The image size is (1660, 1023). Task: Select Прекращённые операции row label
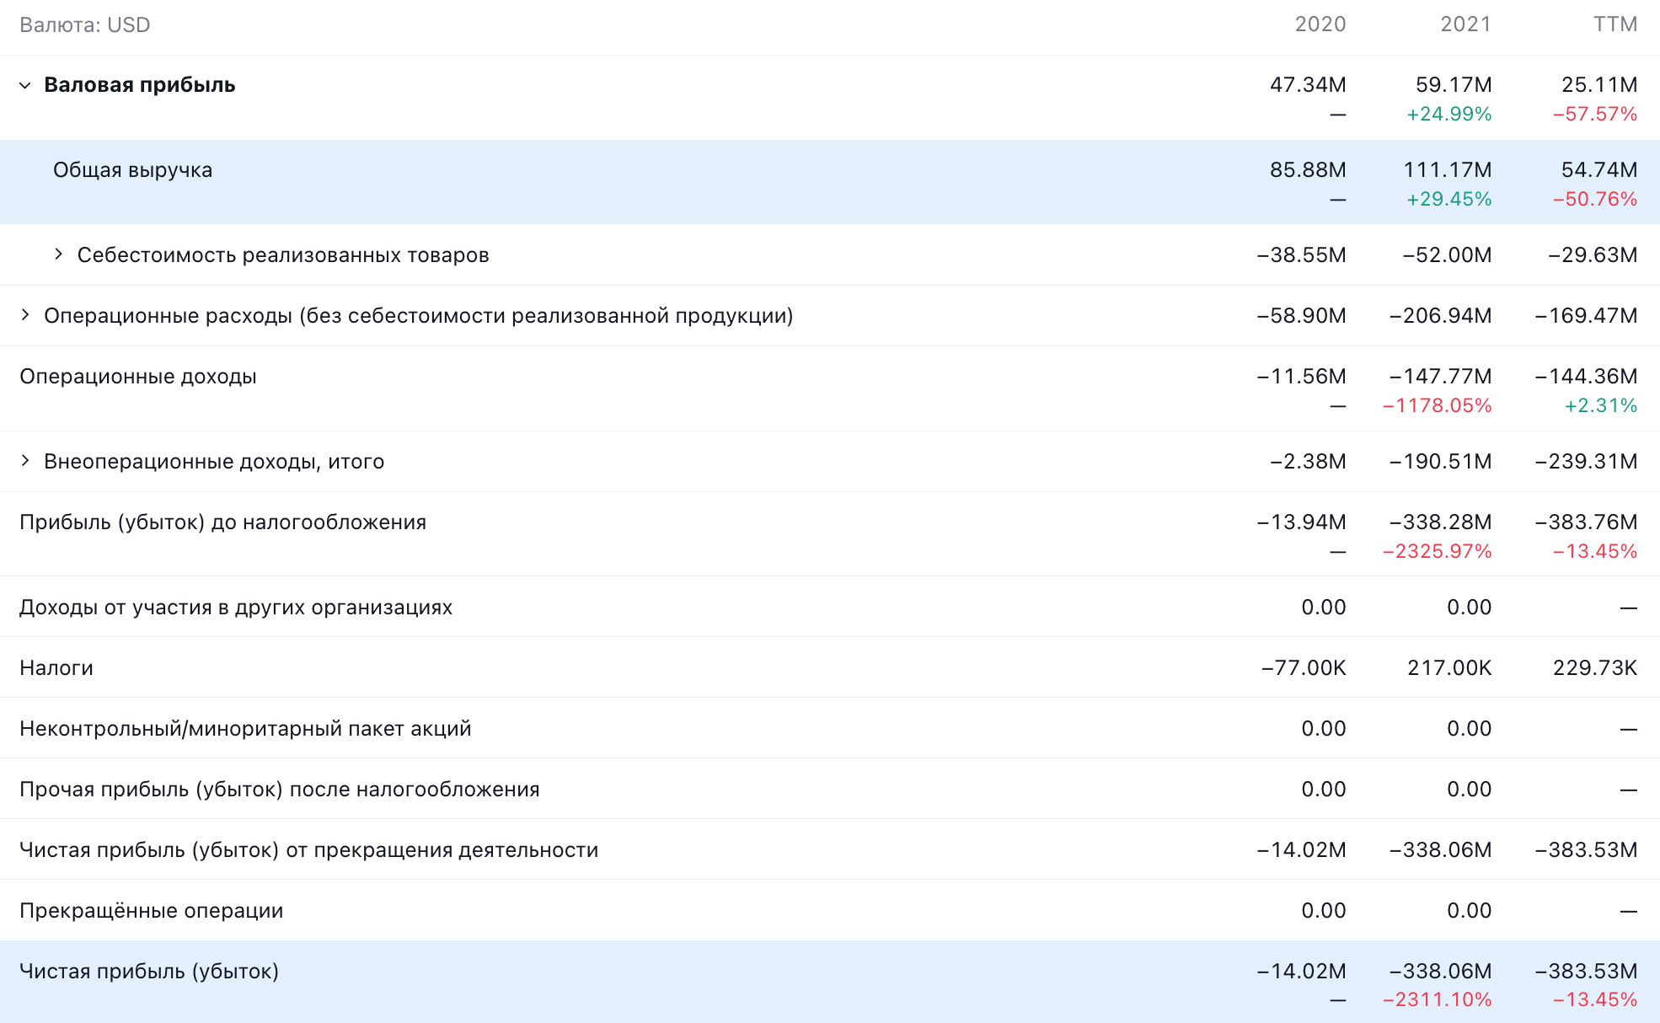pyautogui.click(x=152, y=911)
